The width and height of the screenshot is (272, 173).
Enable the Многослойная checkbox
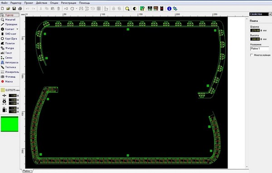tap(252, 55)
